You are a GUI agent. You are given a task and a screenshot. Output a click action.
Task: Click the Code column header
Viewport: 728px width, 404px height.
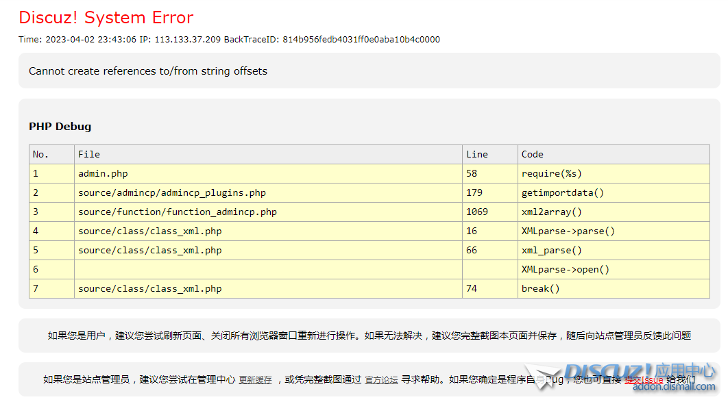[532, 155]
